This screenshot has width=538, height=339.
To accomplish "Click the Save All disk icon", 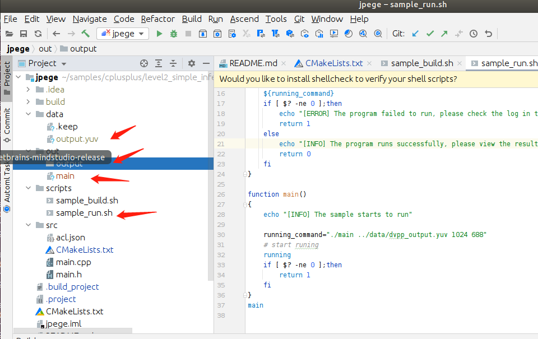I will click(x=24, y=34).
